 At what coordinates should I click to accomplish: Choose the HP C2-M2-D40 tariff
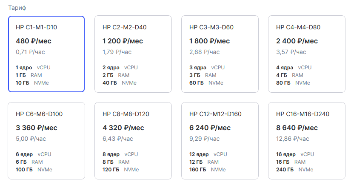[x=133, y=54]
